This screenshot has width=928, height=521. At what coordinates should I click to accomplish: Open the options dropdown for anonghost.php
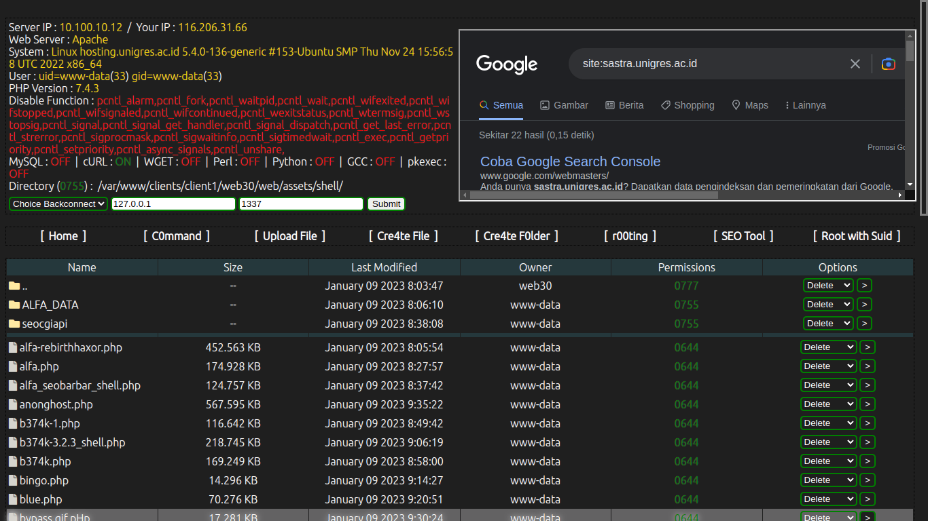coord(828,404)
